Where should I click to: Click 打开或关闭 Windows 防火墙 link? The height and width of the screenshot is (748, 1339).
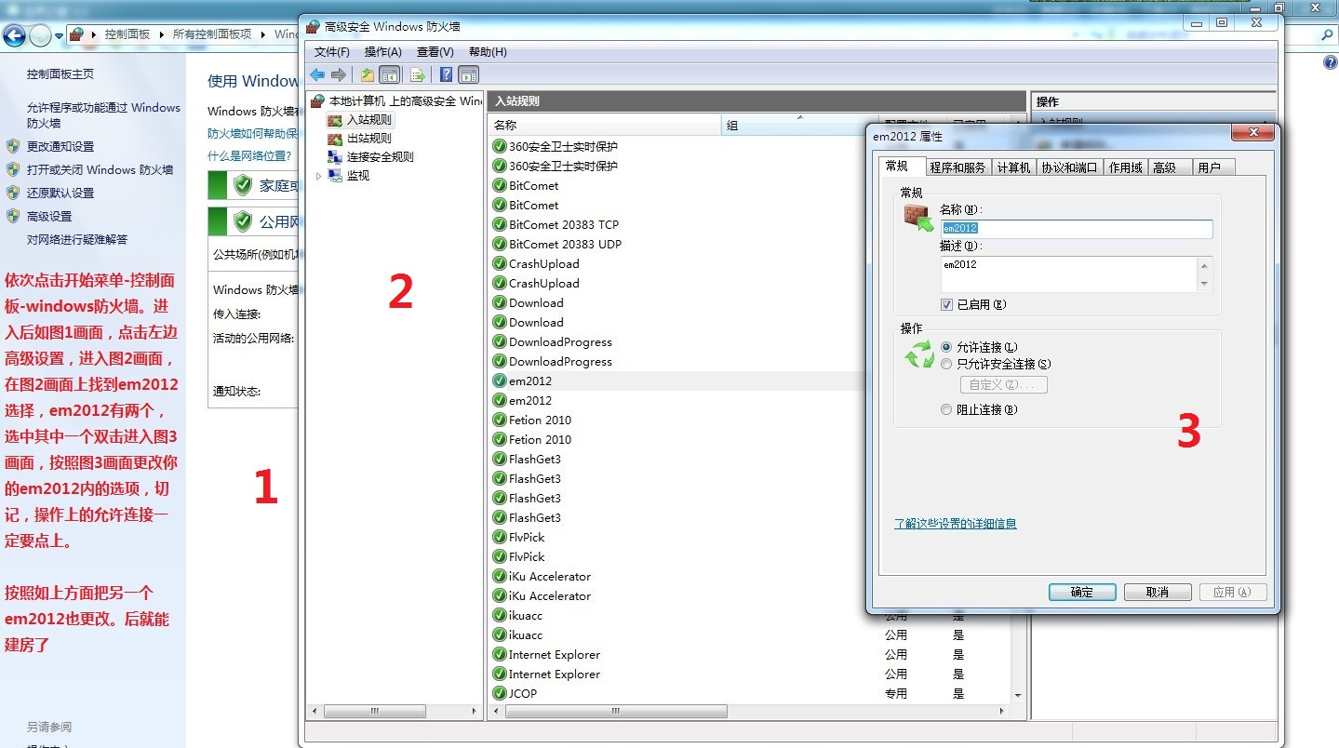tap(100, 169)
